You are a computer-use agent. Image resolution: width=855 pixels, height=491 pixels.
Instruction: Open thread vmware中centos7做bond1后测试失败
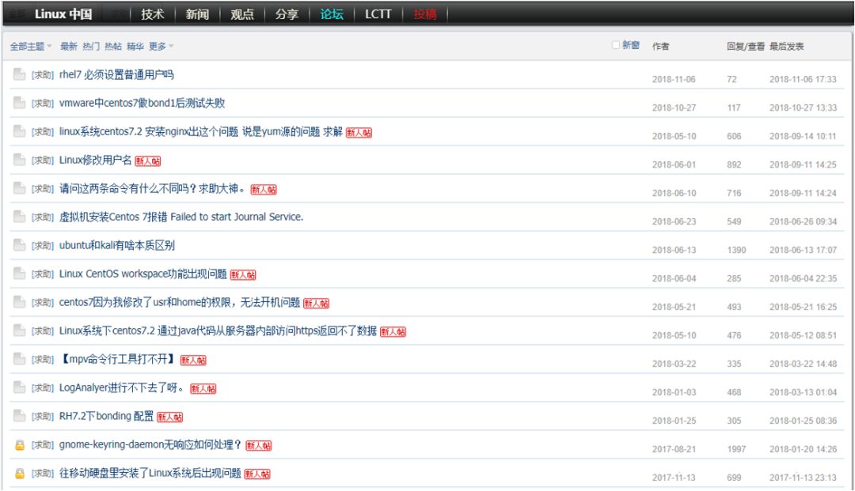(x=142, y=103)
